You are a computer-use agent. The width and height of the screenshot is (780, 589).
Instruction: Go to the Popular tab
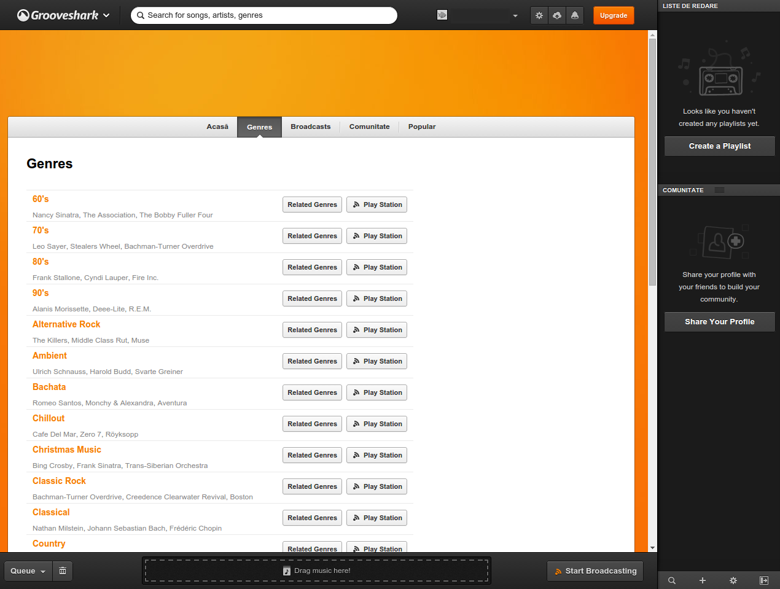pyautogui.click(x=422, y=127)
